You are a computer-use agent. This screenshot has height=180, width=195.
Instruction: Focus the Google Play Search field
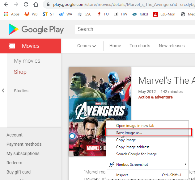coord(135,29)
